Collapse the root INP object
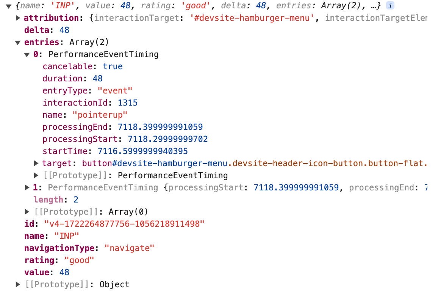438x296 pixels. [8, 6]
